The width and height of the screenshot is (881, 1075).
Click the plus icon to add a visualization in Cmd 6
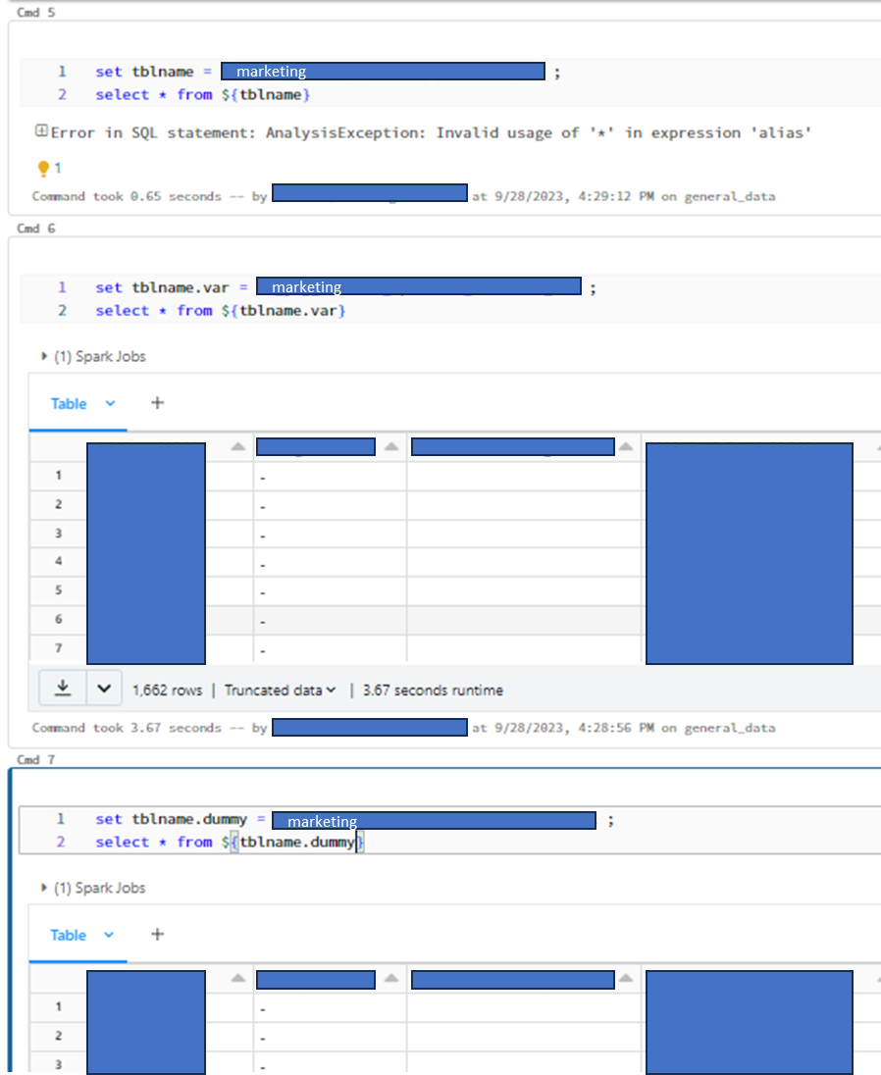pyautogui.click(x=157, y=402)
